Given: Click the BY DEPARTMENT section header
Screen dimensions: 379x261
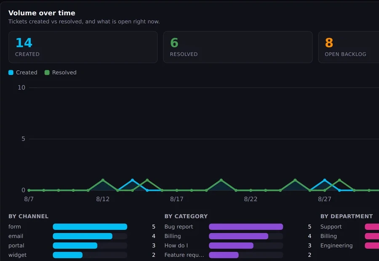Looking at the screenshot, I should (347, 216).
